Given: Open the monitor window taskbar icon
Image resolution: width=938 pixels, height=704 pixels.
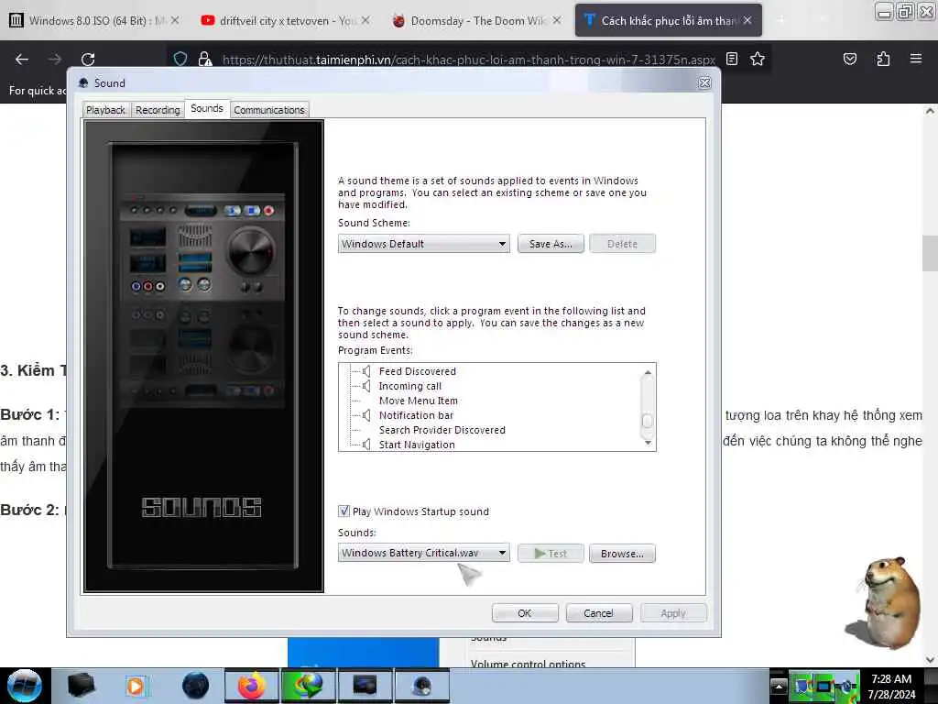Looking at the screenshot, I should pyautogui.click(x=365, y=686).
